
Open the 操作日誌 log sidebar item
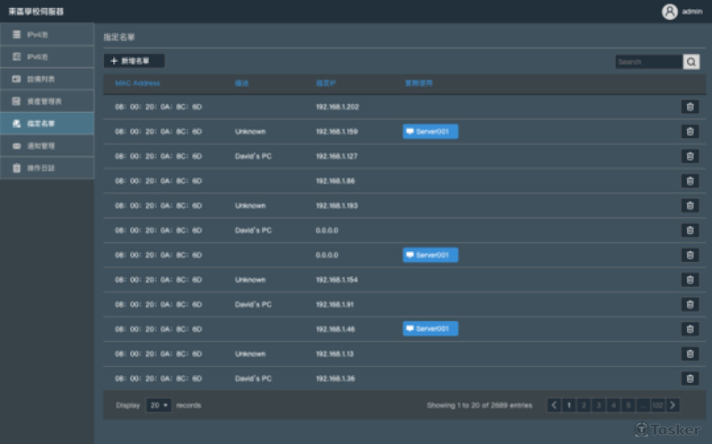(47, 168)
